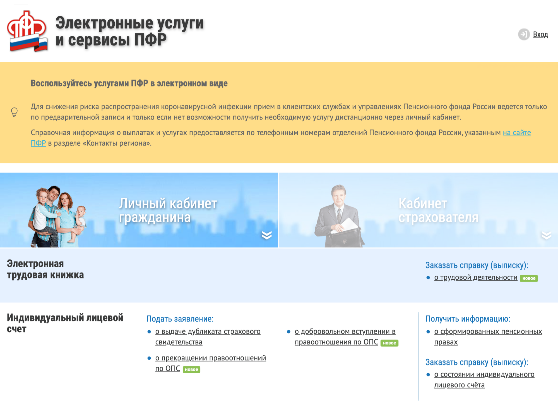Open 'о состоянии индивидуального лицевого счёта' link
The height and width of the screenshot is (418, 558).
484,380
